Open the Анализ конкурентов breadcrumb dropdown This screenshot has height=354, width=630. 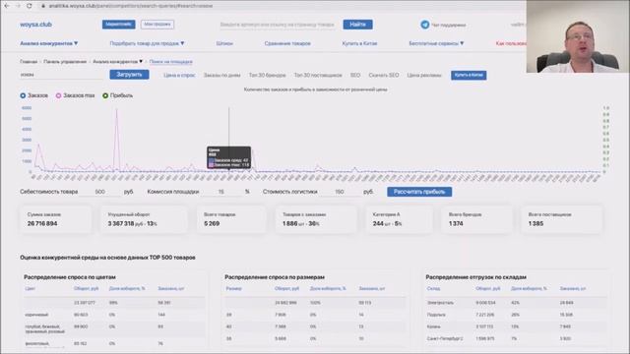[x=117, y=62]
